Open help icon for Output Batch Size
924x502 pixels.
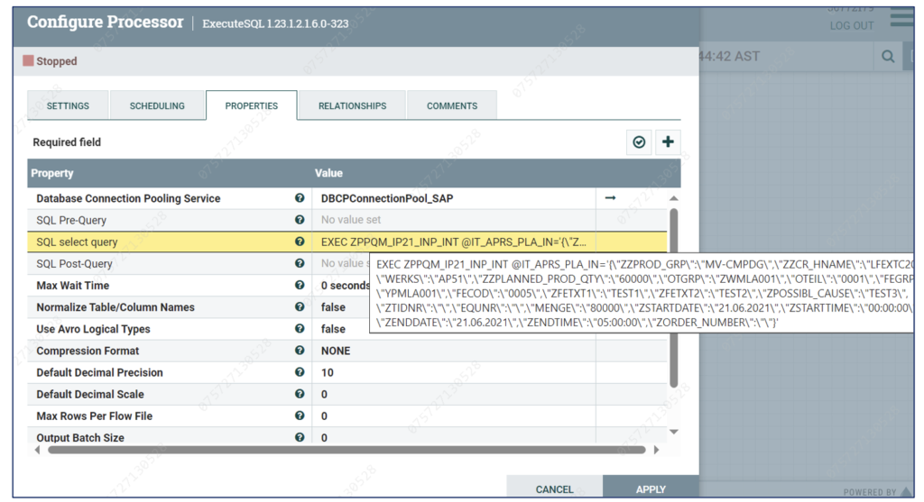coord(300,437)
